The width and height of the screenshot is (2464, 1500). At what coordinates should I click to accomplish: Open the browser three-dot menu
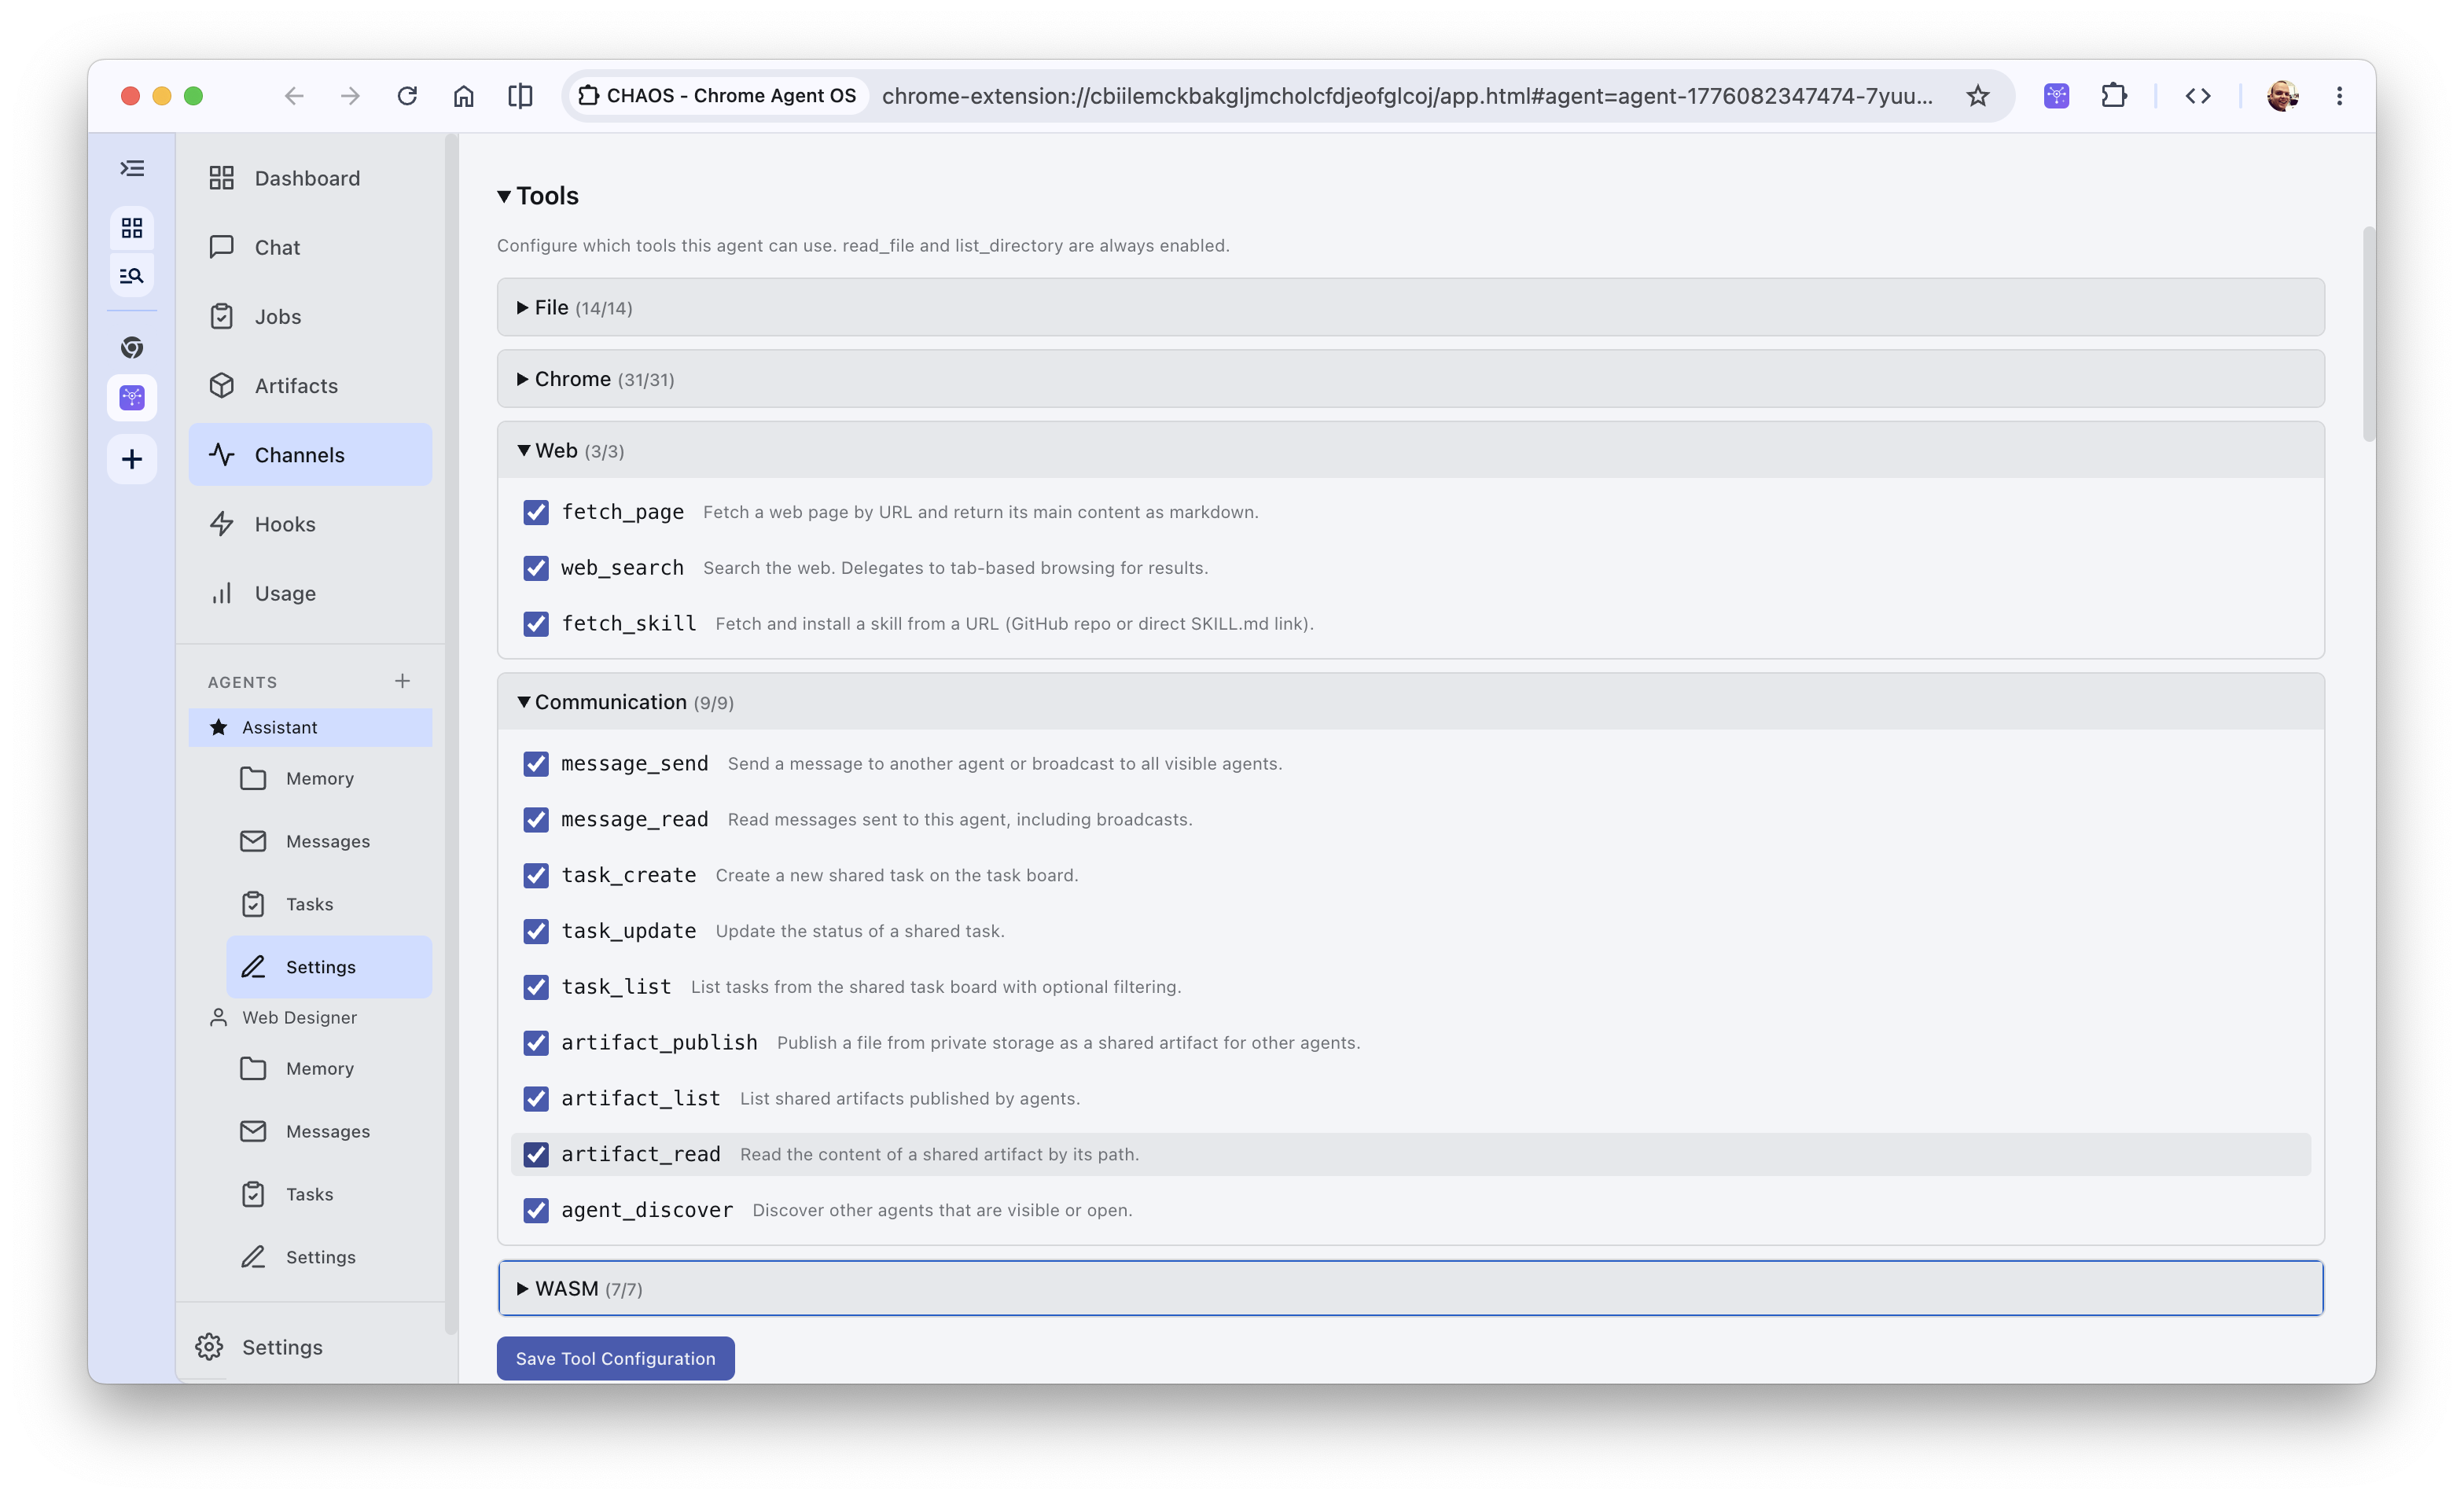click(x=2339, y=96)
